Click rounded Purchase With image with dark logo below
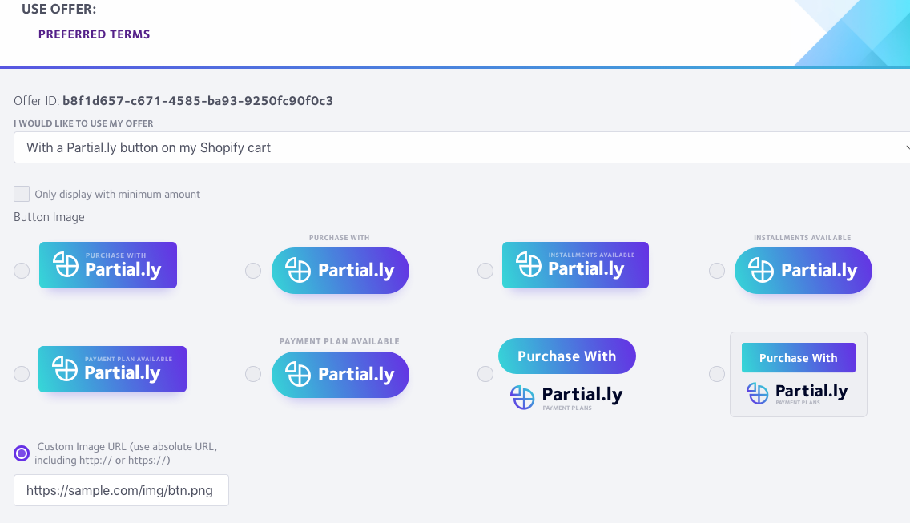This screenshot has height=523, width=910. pyautogui.click(x=567, y=374)
